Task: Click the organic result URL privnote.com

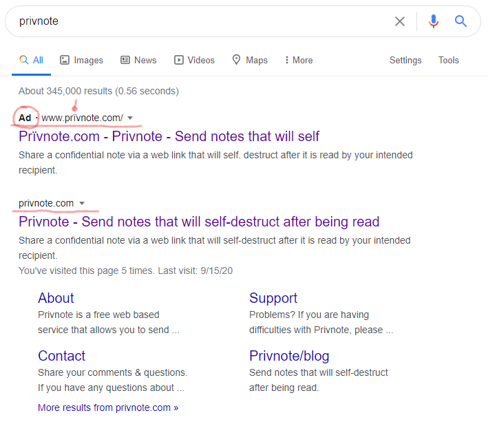Action: click(x=46, y=203)
